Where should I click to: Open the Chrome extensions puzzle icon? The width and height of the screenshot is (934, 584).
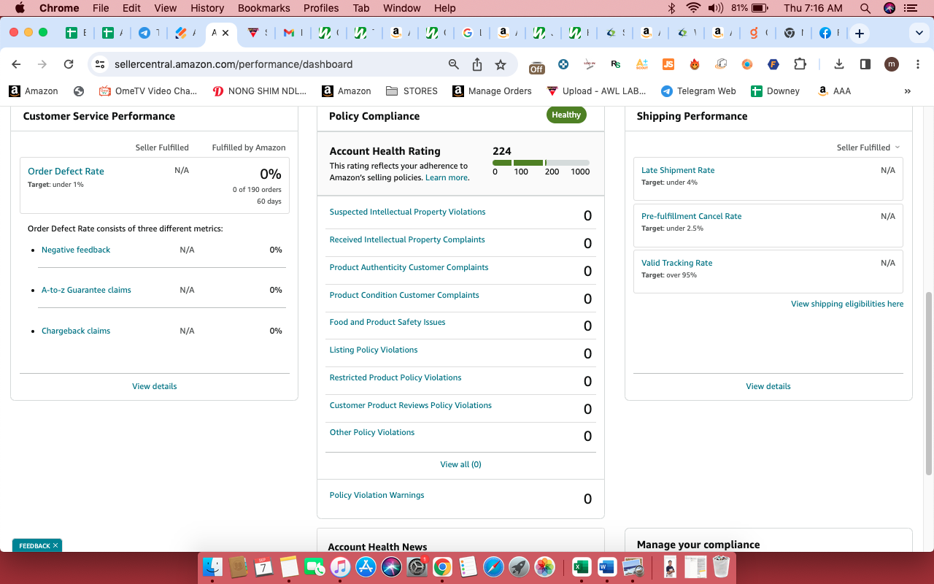click(800, 64)
